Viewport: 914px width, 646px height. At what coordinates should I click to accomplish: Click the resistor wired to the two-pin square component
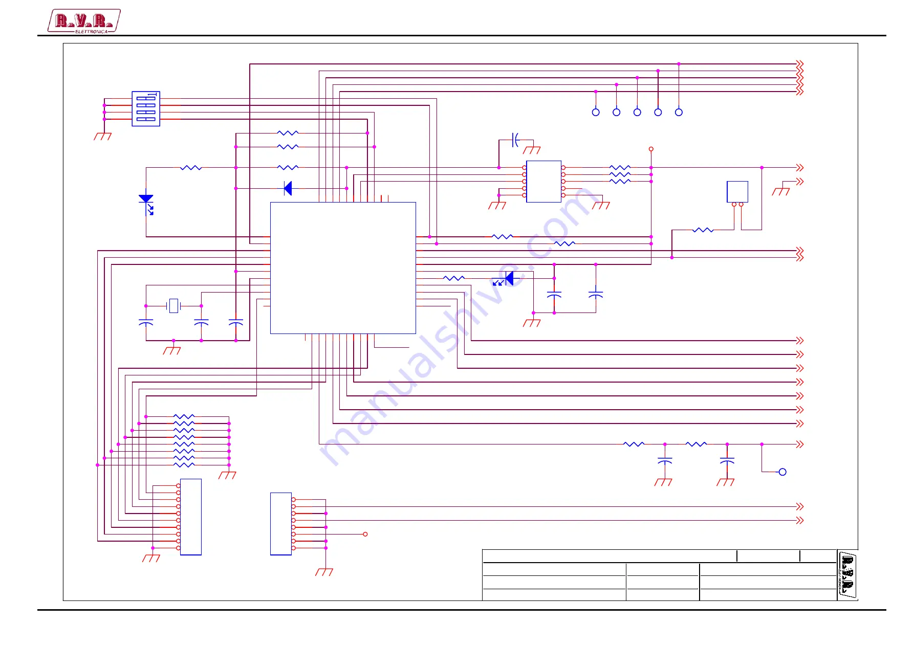click(703, 230)
